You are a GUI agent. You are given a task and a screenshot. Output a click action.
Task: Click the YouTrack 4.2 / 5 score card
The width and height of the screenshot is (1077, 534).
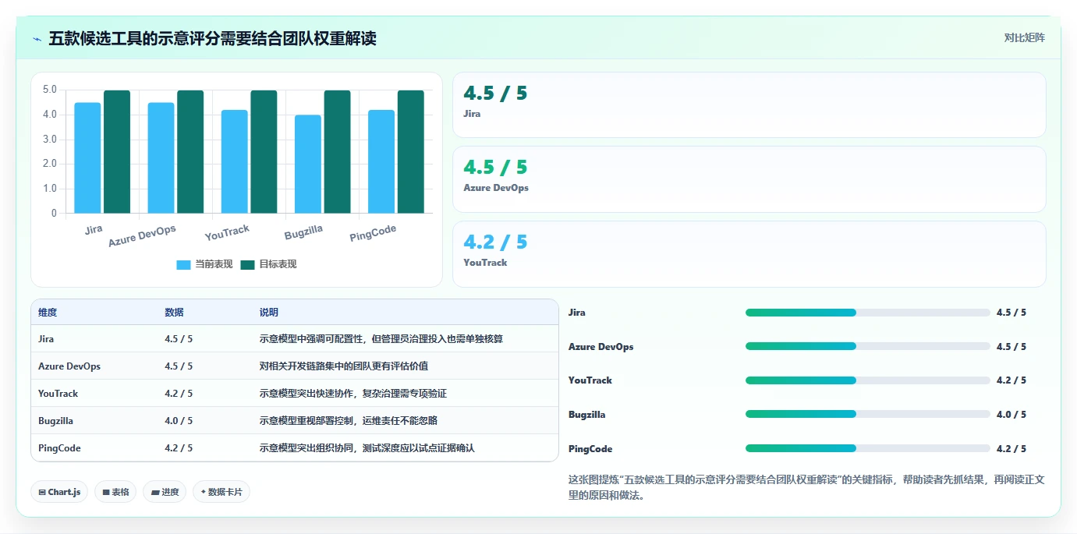point(749,254)
